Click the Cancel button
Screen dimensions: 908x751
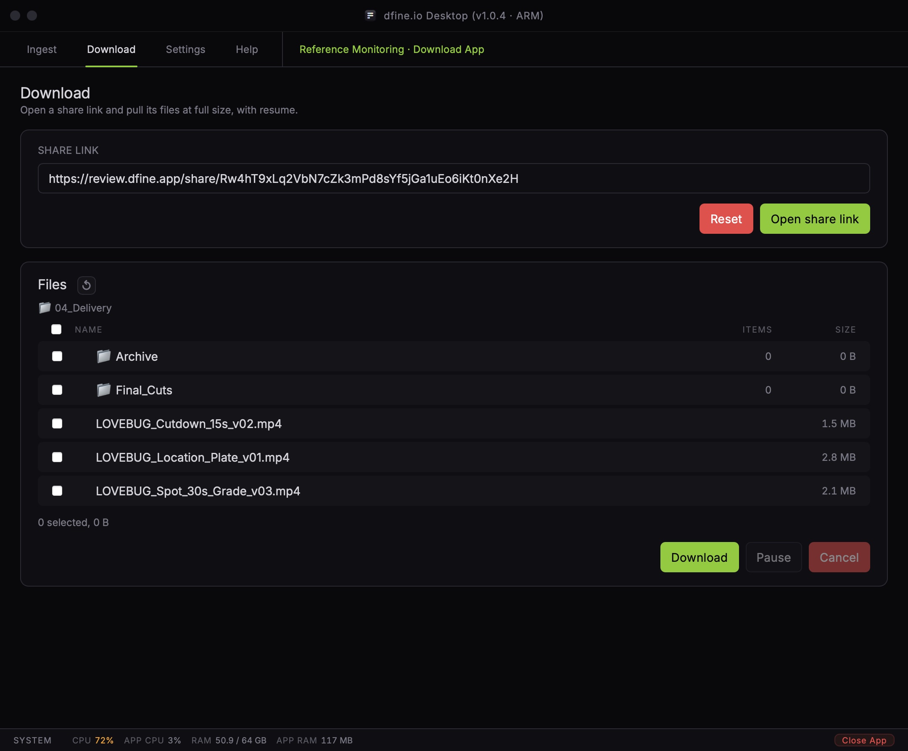point(839,557)
